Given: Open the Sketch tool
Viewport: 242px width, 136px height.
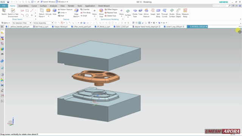Looking at the screenshot, I should click(x=4, y=12).
